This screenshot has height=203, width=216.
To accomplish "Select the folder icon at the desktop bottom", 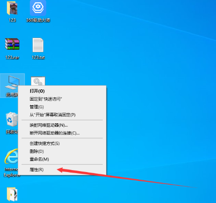I will (x=12, y=194).
